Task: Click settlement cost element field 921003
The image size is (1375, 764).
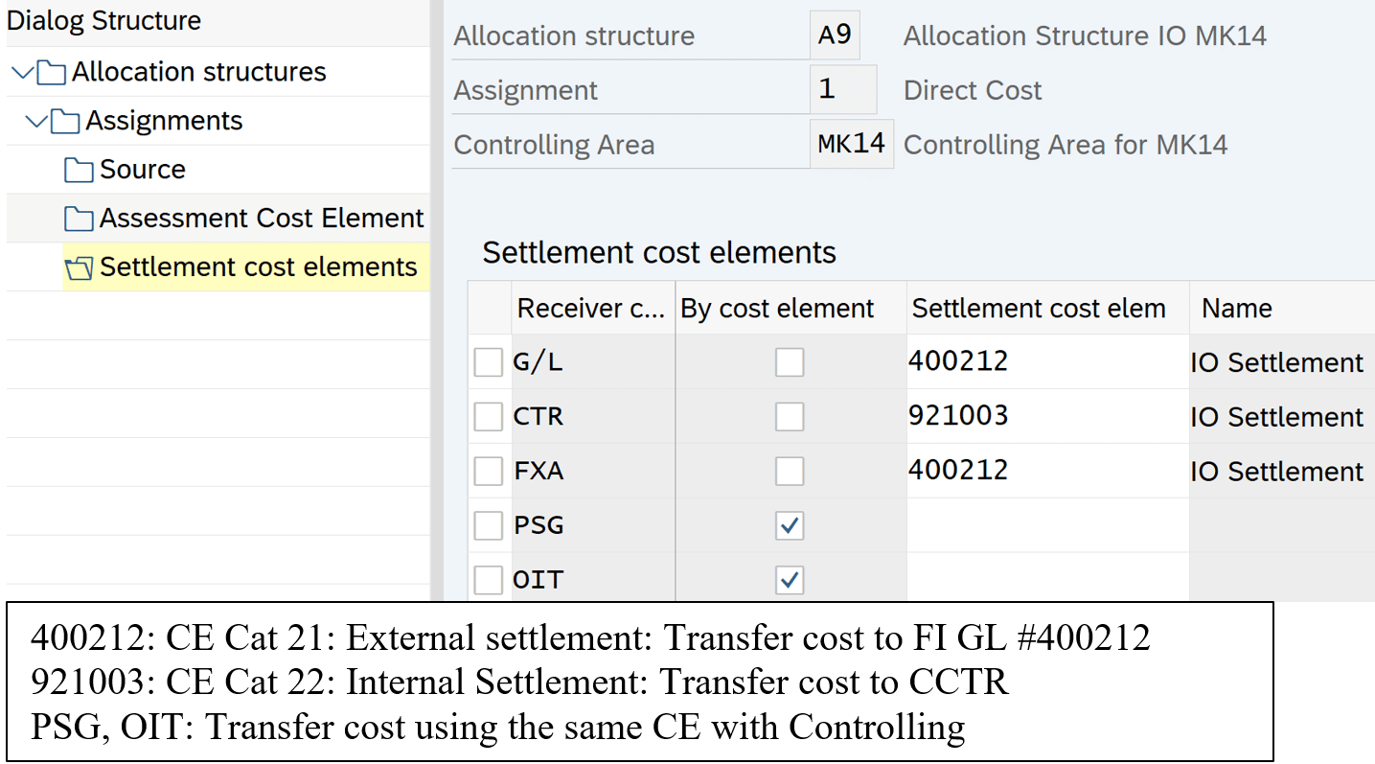Action: pos(1044,416)
